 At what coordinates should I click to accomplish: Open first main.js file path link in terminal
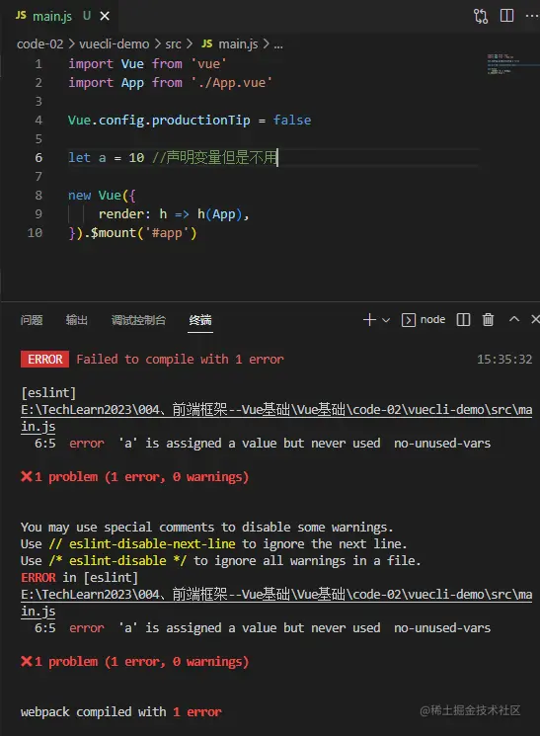(276, 418)
